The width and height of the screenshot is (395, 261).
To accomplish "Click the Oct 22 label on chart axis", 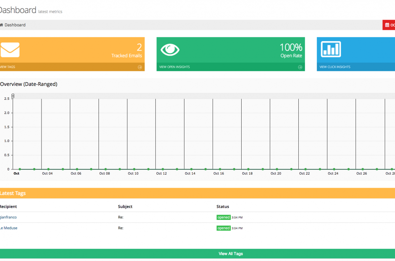I will 304,173.
